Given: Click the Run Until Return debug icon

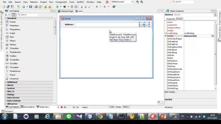Looking at the screenshot, I should [x=89, y=7].
